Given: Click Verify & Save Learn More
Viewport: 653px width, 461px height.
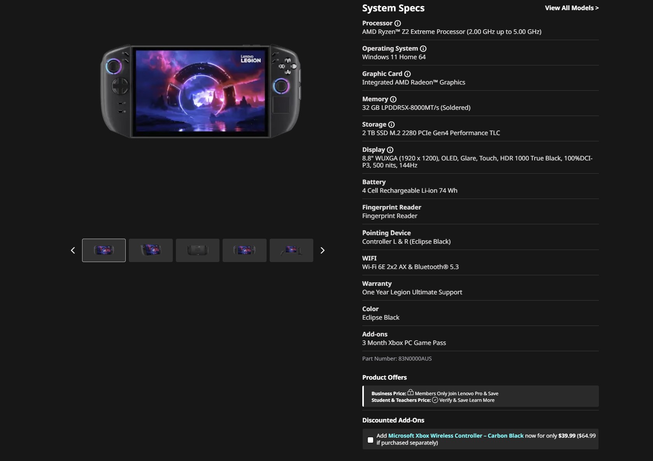Looking at the screenshot, I should coord(467,400).
